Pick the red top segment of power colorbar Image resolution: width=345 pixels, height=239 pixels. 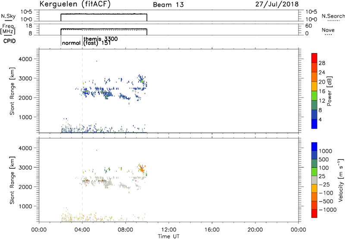coord(314,58)
